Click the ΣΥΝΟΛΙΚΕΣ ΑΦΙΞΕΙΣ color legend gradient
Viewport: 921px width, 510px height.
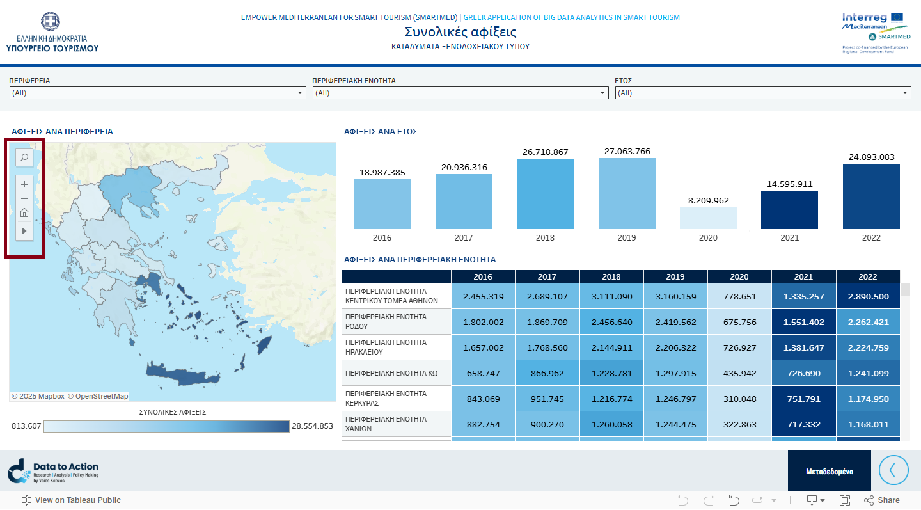point(166,426)
